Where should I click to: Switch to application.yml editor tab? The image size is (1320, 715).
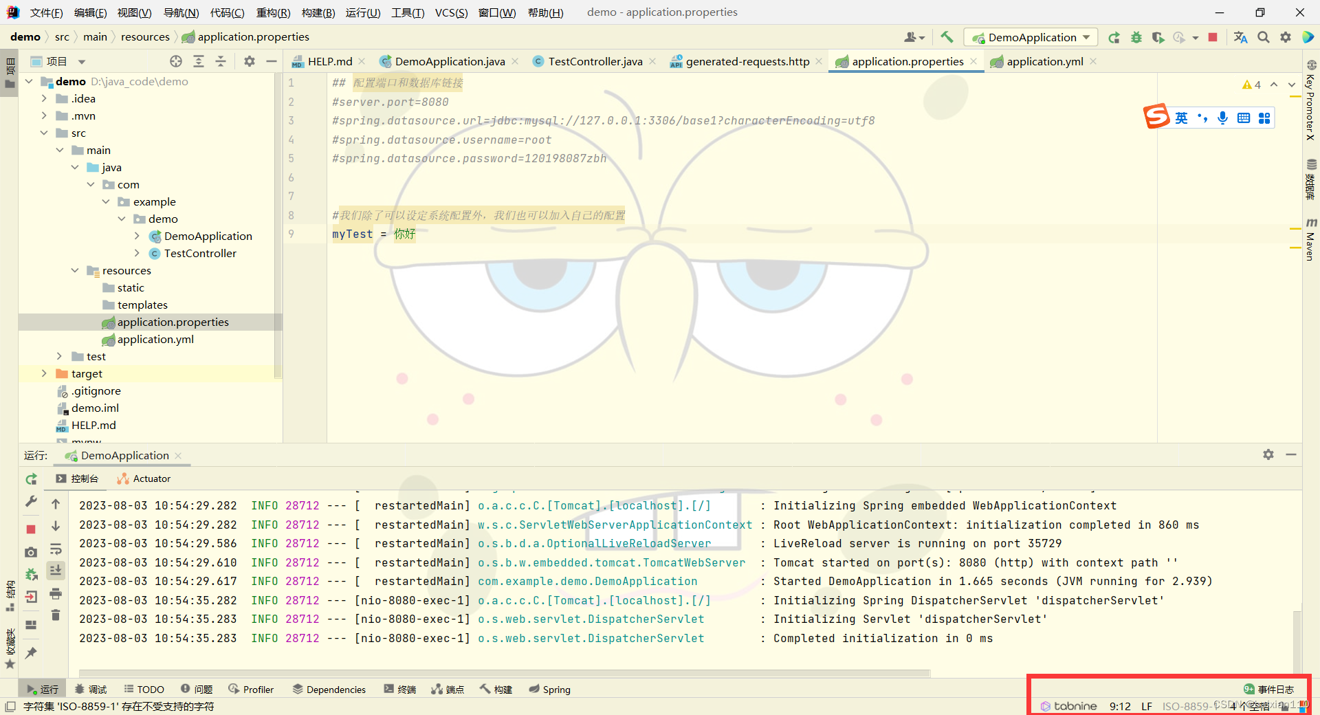tap(1045, 61)
